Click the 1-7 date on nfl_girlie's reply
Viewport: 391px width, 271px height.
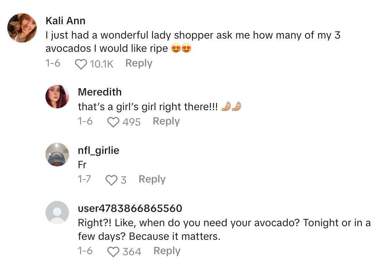[84, 179]
